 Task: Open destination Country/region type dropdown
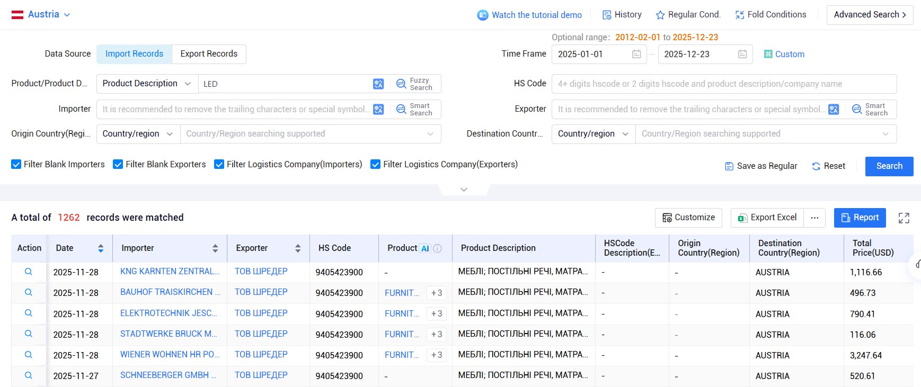594,134
